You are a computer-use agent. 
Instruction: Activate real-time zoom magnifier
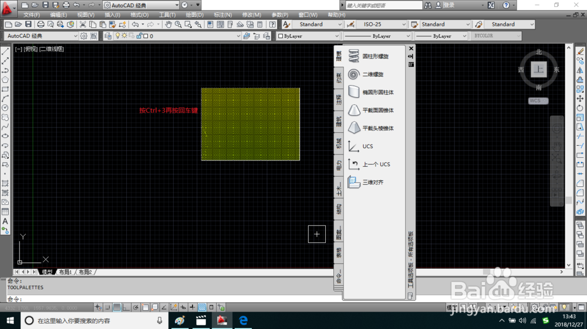point(178,25)
